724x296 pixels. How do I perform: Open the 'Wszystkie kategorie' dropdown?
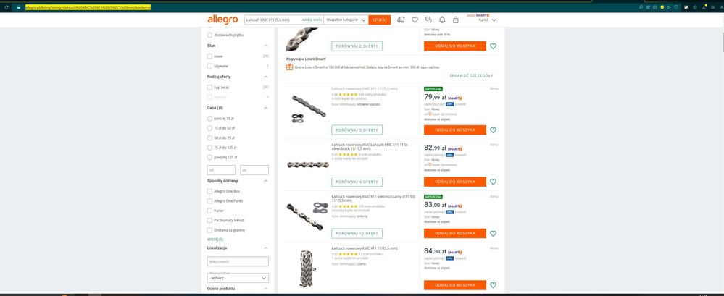[x=346, y=20]
